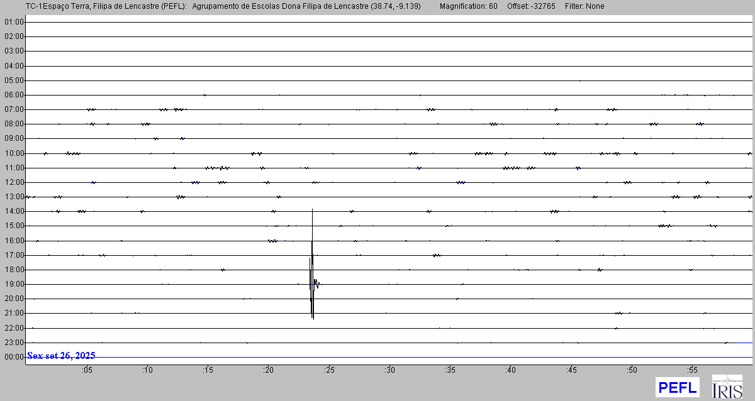Click the :25 minute axis tick label
This screenshot has width=755, height=401.
point(329,370)
